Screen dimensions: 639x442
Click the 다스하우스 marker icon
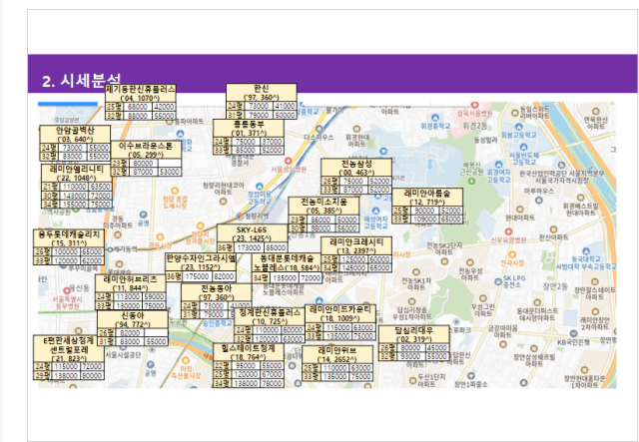click(x=319, y=129)
